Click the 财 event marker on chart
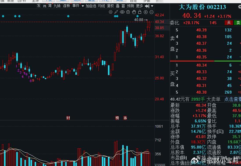 (68, 118)
